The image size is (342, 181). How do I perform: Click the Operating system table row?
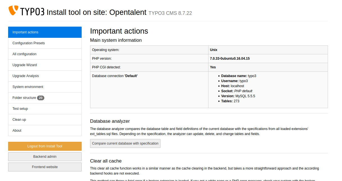(209, 50)
